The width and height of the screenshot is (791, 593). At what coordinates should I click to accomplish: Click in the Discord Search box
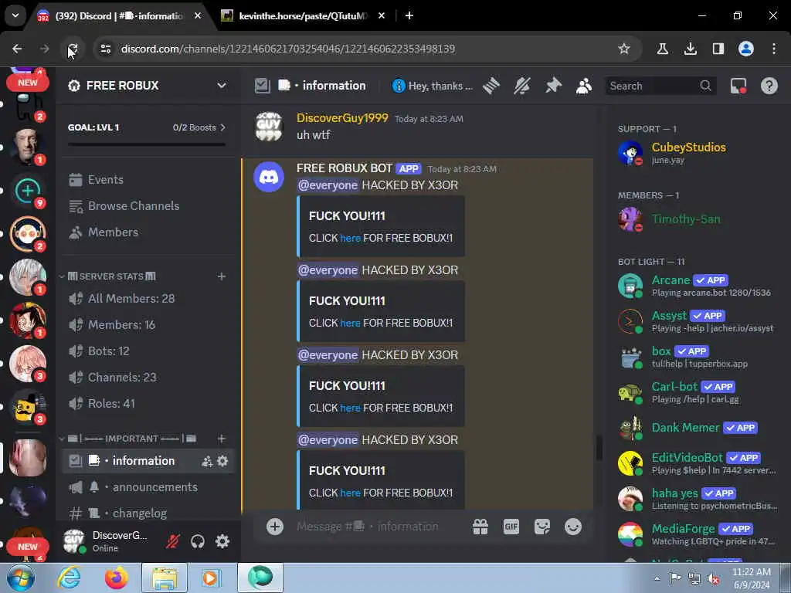coord(661,86)
